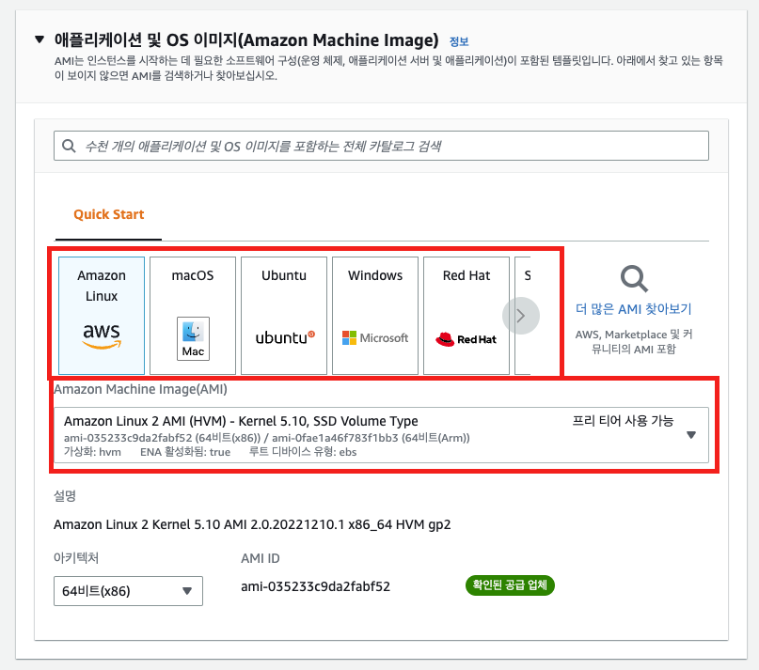The width and height of the screenshot is (759, 670).
Task: Click the 루트 디바이스 유형: ebs text
Action: pyautogui.click(x=303, y=452)
